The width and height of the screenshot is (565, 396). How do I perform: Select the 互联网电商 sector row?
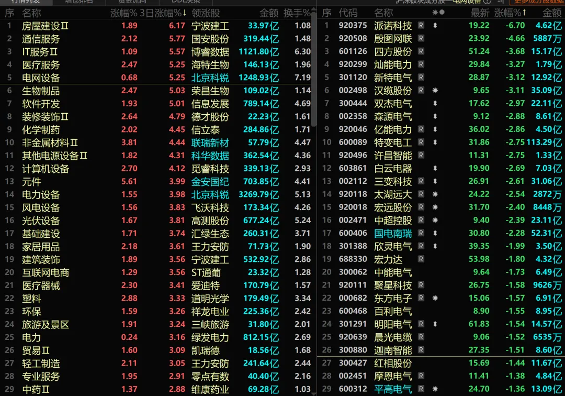157,272
